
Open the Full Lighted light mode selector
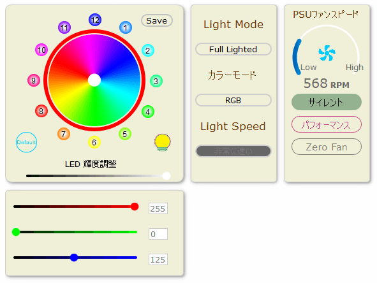click(233, 49)
